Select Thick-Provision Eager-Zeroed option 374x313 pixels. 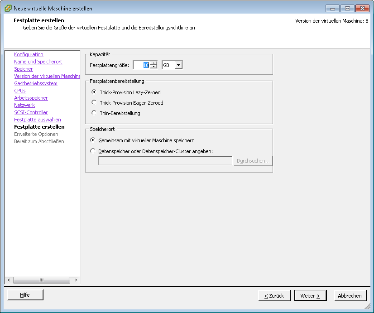[94, 102]
